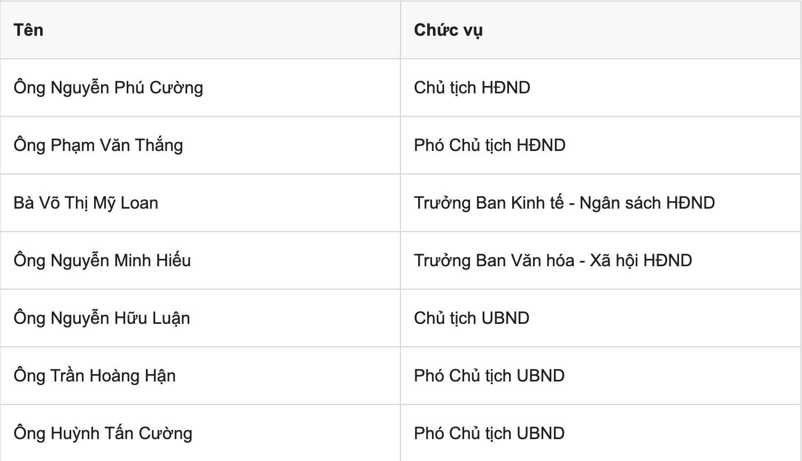Select the cell "Chủ tịch UBND"
The height and width of the screenshot is (461, 802).
coord(472,318)
